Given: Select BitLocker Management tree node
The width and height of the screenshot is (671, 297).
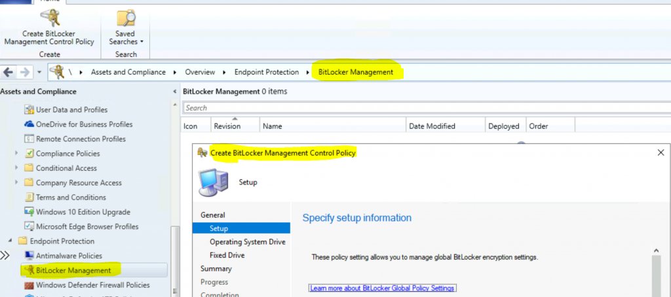Looking at the screenshot, I should tap(73, 270).
